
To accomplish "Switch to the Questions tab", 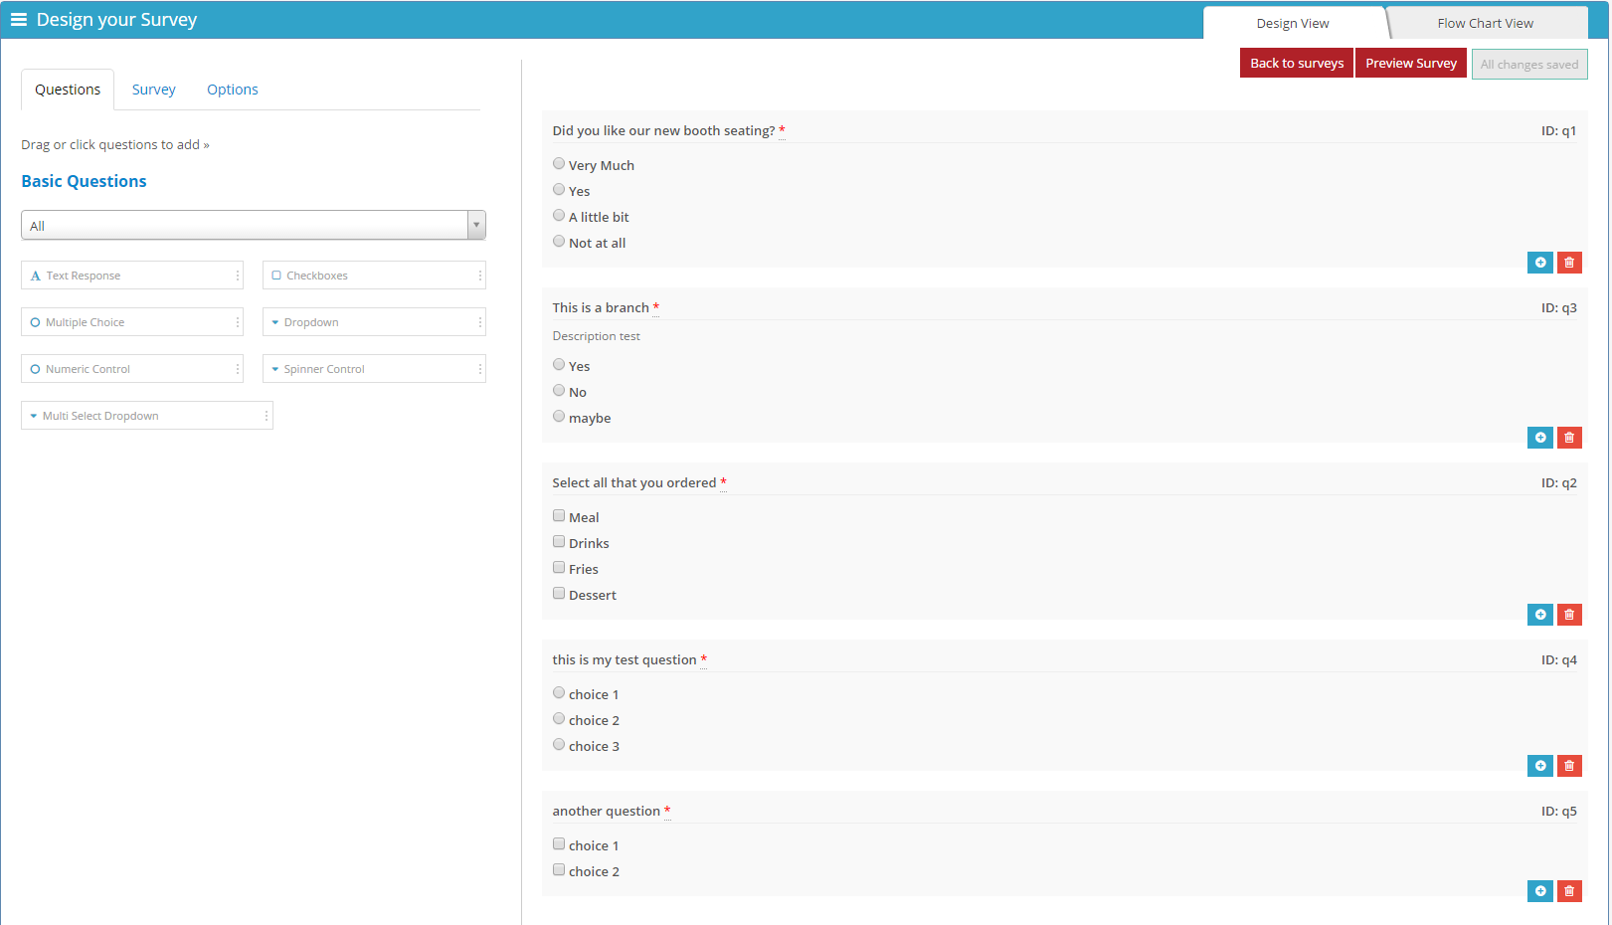I will (68, 90).
